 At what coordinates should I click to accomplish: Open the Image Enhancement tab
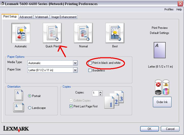click(x=64, y=17)
